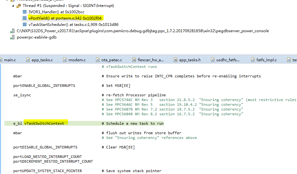Click the Thread #1 suspended thread icon
297x174 pixels.
pos(19,6)
